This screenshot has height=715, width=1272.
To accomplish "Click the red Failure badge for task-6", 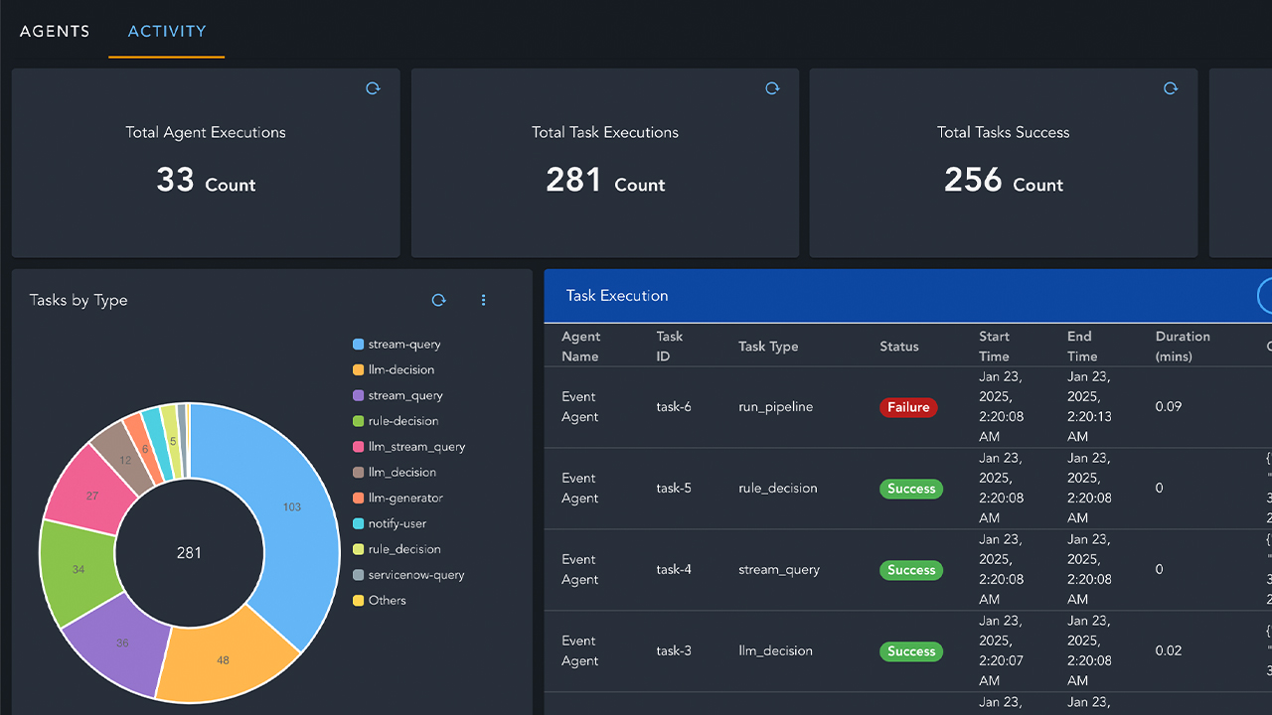I will [x=908, y=407].
